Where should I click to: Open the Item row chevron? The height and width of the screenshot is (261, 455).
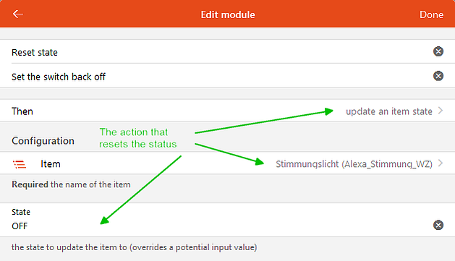(x=441, y=163)
